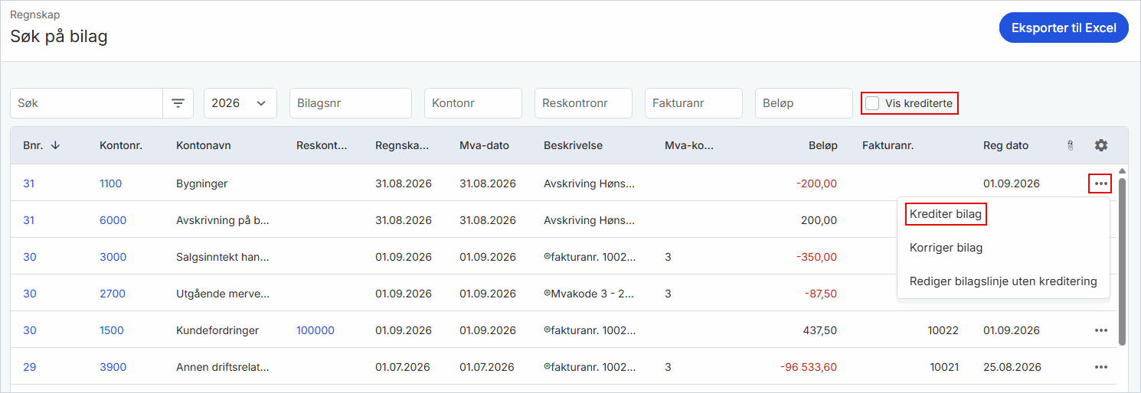Screen dimensions: 1141x393
Task: Enable the Vis krediterte checkbox
Action: tap(872, 103)
